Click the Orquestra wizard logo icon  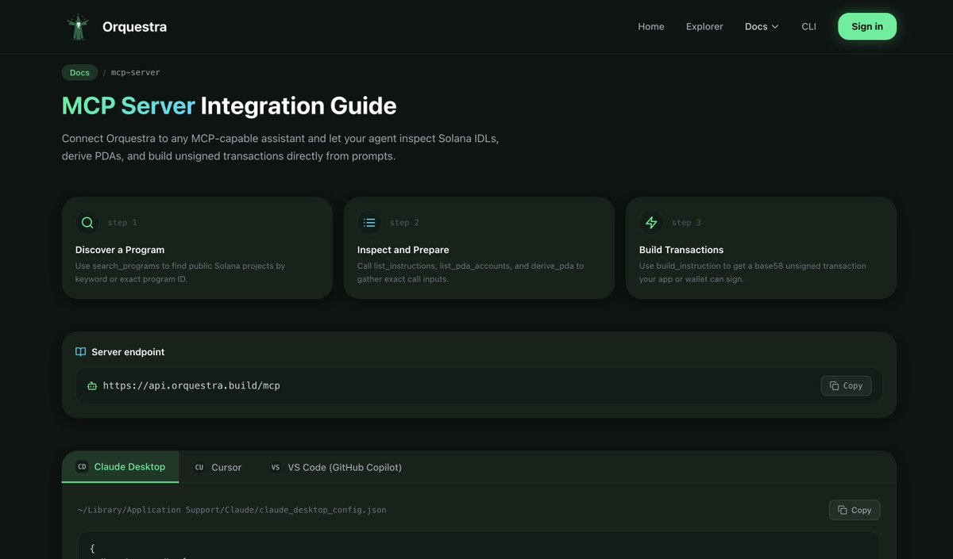pyautogui.click(x=78, y=27)
